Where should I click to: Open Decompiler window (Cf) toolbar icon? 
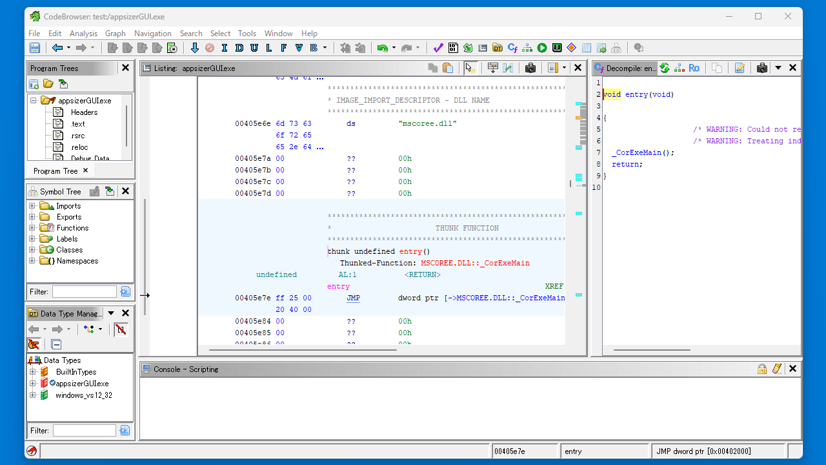coord(513,48)
